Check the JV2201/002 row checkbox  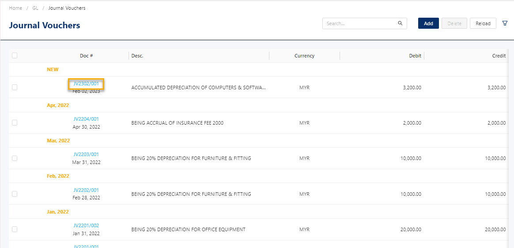point(15,229)
